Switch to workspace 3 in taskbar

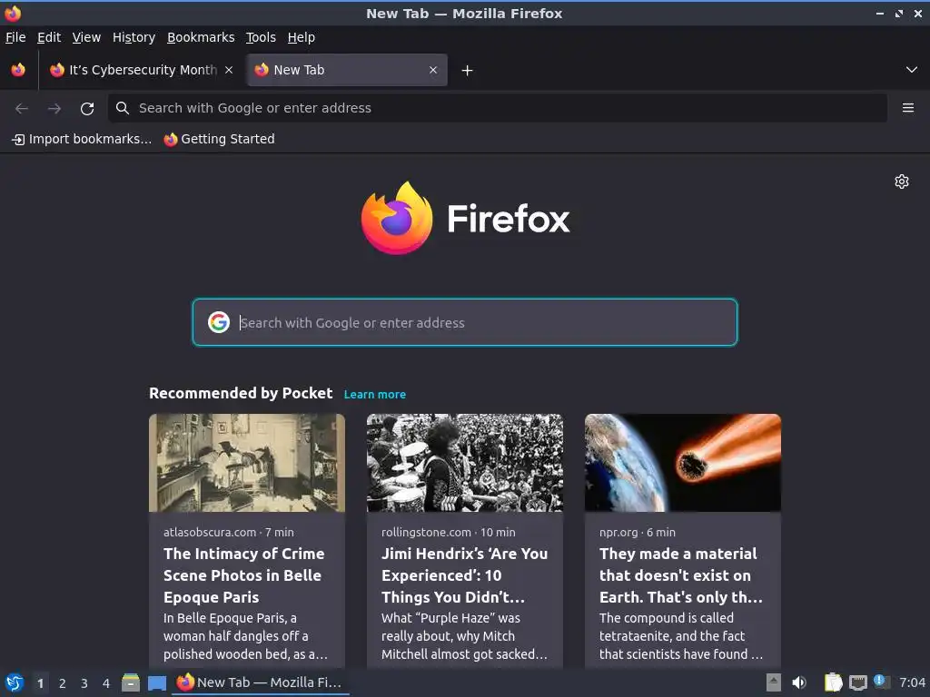(84, 683)
